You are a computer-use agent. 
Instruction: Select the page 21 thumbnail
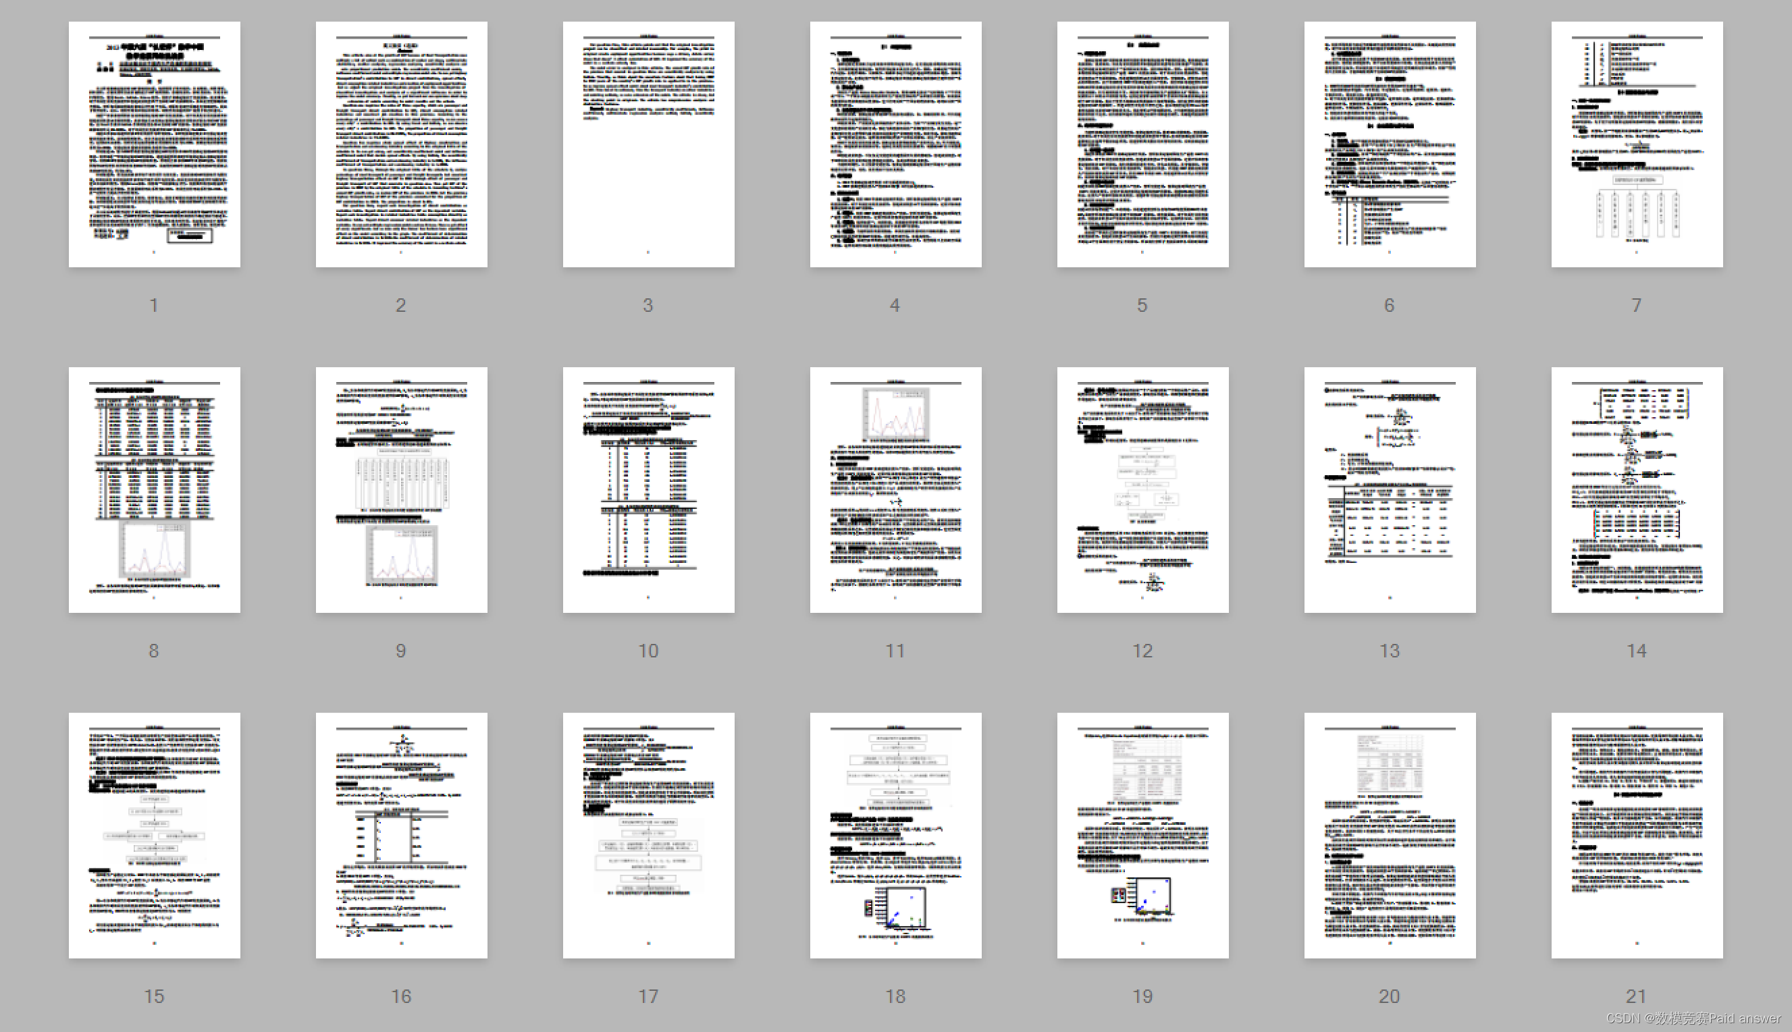point(1637,836)
